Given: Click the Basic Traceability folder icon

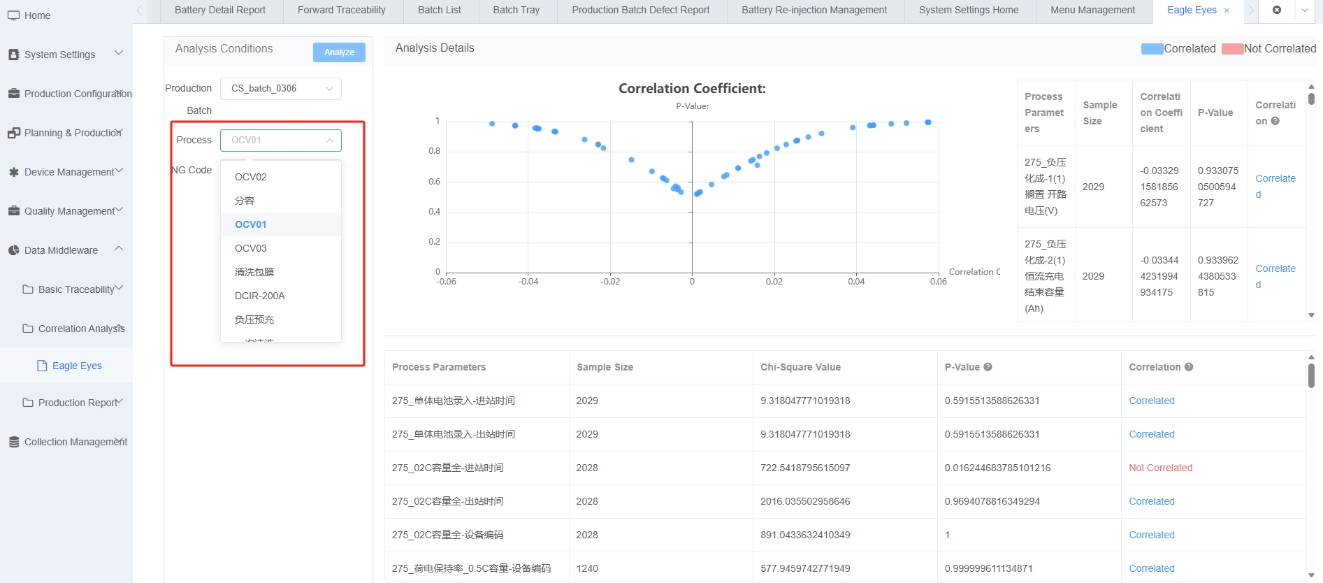Looking at the screenshot, I should coord(28,289).
